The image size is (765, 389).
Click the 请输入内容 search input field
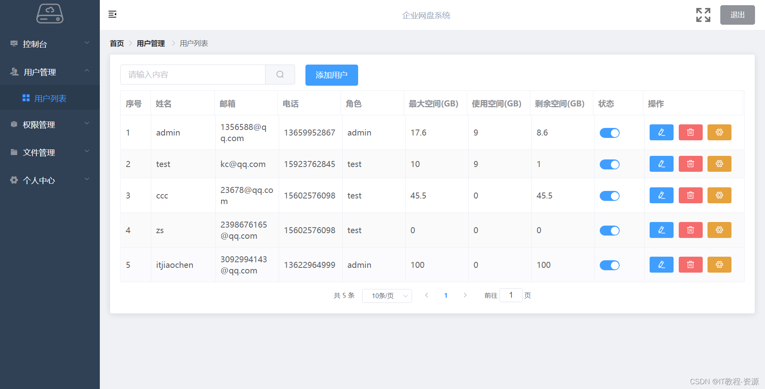click(193, 75)
